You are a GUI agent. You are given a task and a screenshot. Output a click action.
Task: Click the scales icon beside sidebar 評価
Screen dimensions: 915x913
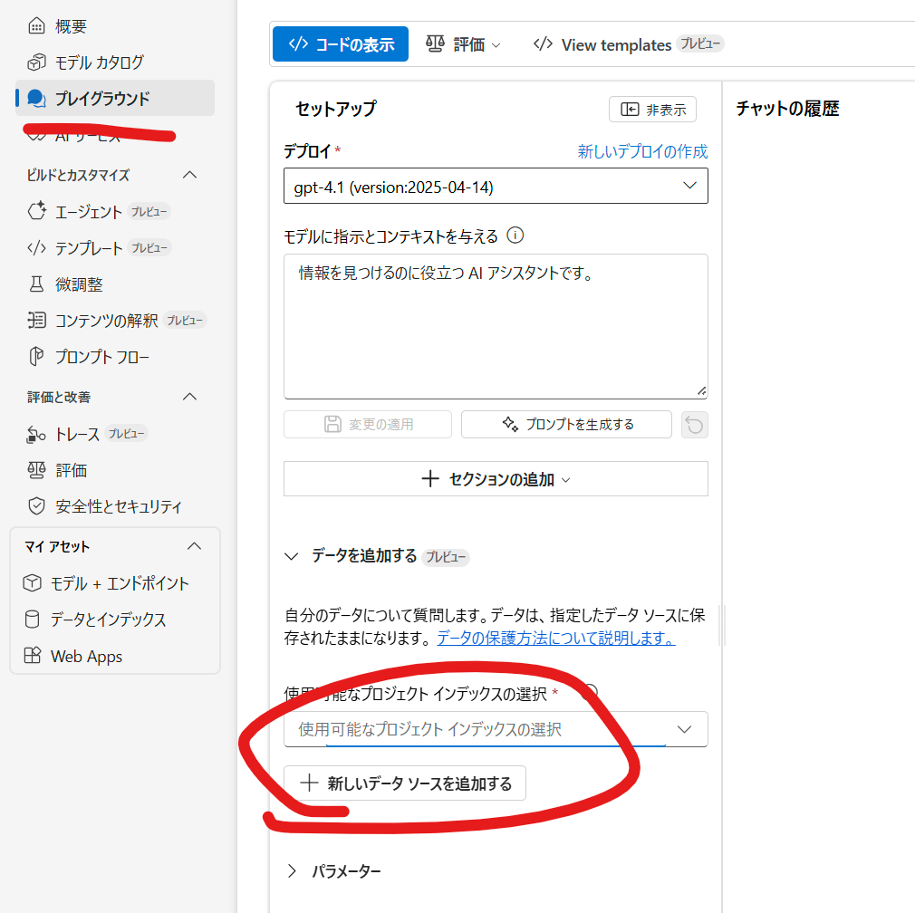[36, 470]
